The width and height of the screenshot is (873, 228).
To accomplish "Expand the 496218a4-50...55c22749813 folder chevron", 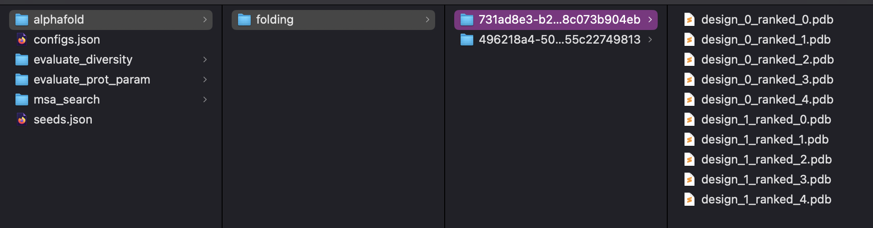I will tap(650, 40).
